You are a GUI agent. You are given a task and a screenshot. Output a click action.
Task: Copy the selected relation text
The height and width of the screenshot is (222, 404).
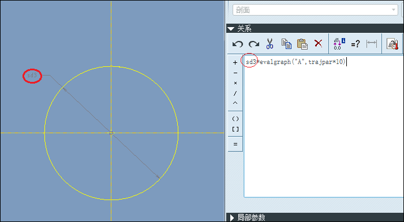coord(286,44)
